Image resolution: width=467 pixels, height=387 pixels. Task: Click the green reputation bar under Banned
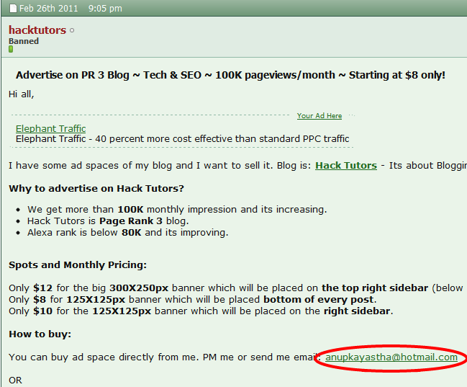(x=11, y=49)
